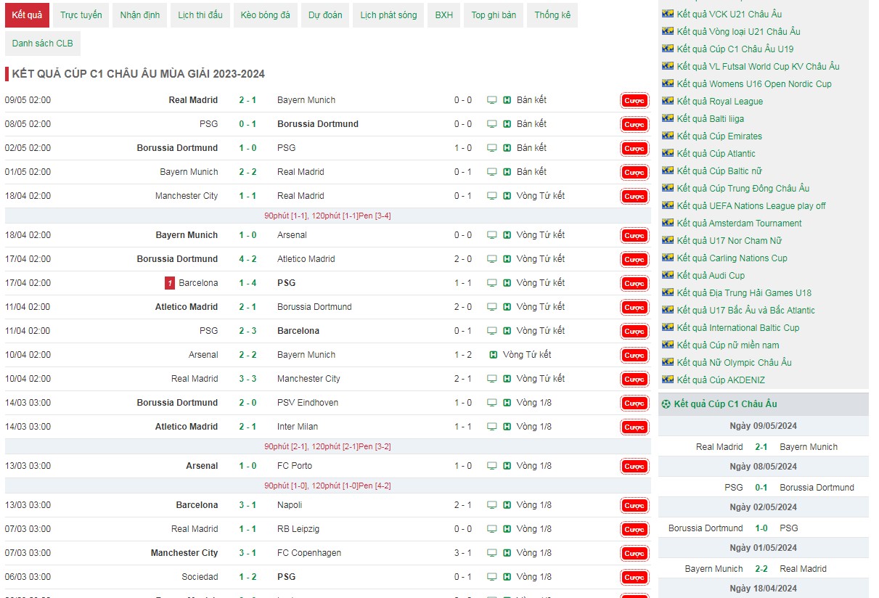Click TV icon in Atletico Madrid 2-1 Dortmund row
This screenshot has width=879, height=598.
[x=492, y=307]
